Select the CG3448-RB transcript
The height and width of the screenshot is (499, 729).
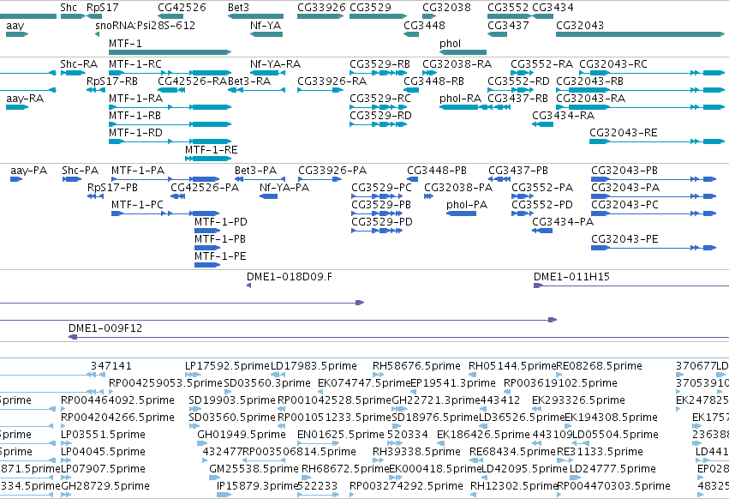coord(411,90)
